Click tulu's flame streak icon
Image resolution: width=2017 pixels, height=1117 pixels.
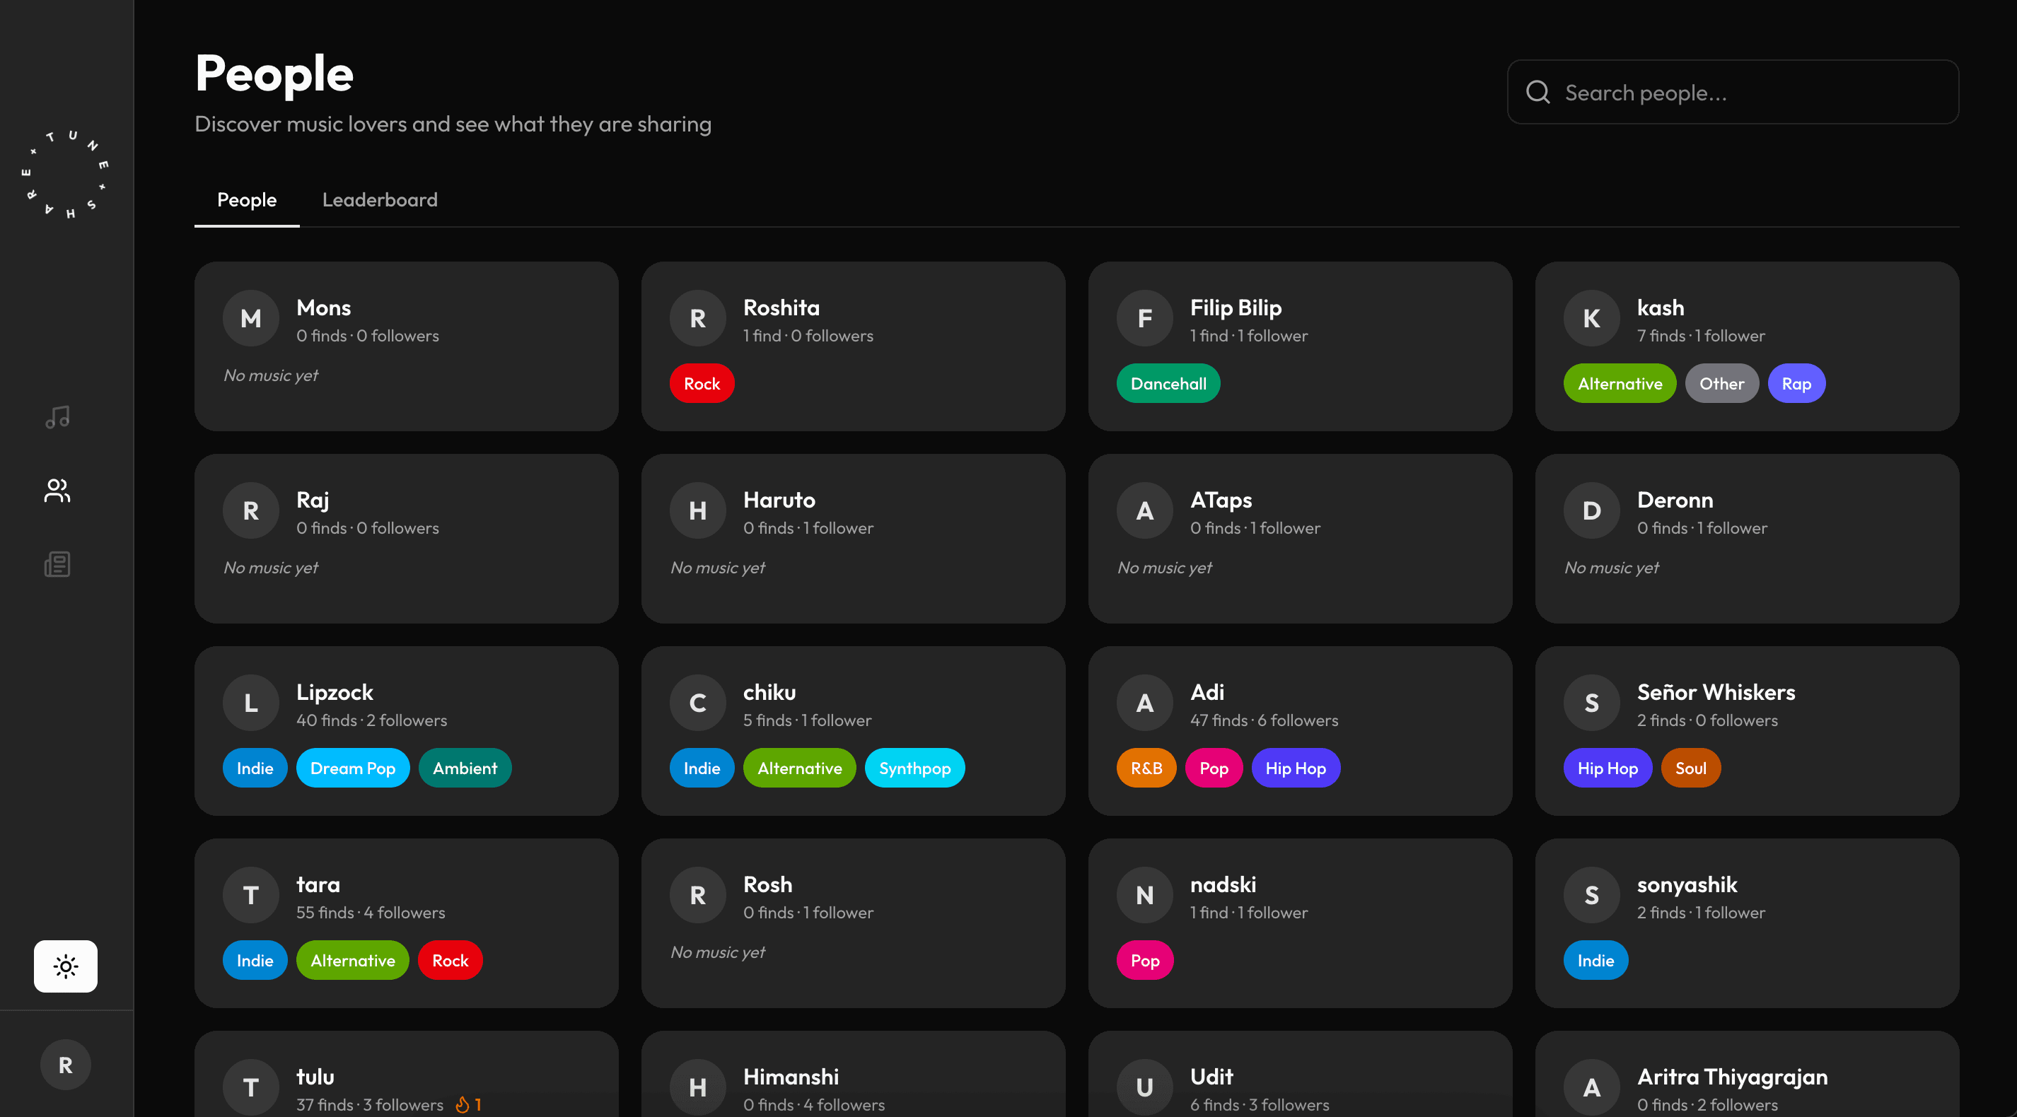(x=463, y=1104)
